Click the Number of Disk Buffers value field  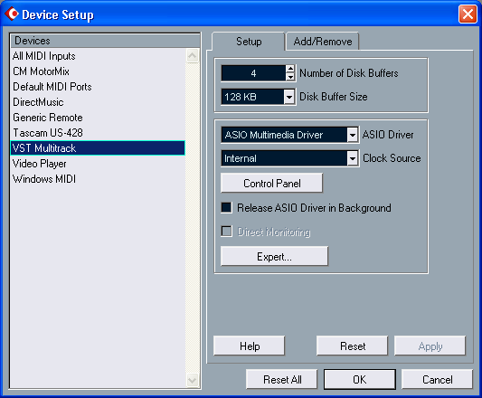pos(253,73)
